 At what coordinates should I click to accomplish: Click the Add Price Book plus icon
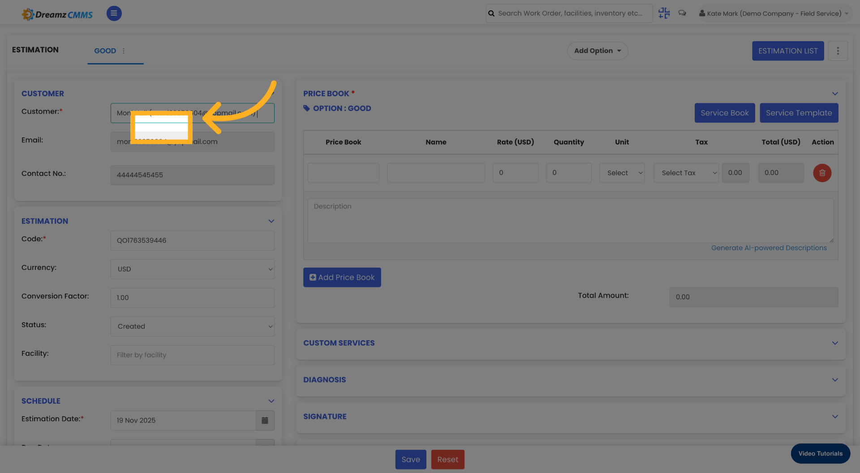pyautogui.click(x=313, y=277)
